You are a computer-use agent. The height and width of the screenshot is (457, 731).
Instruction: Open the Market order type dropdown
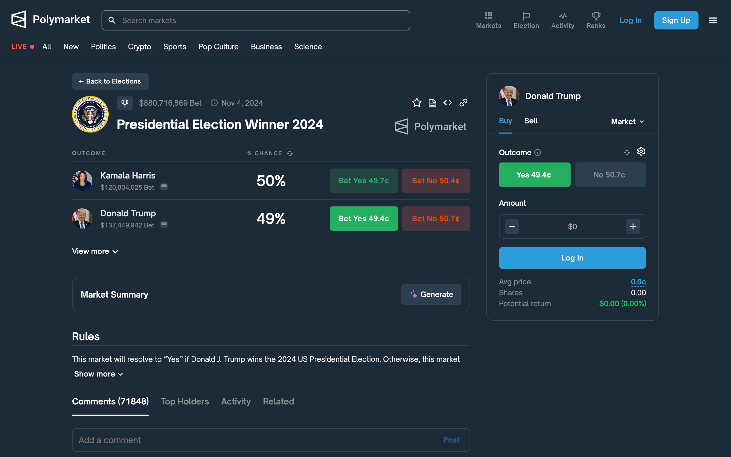[627, 122]
